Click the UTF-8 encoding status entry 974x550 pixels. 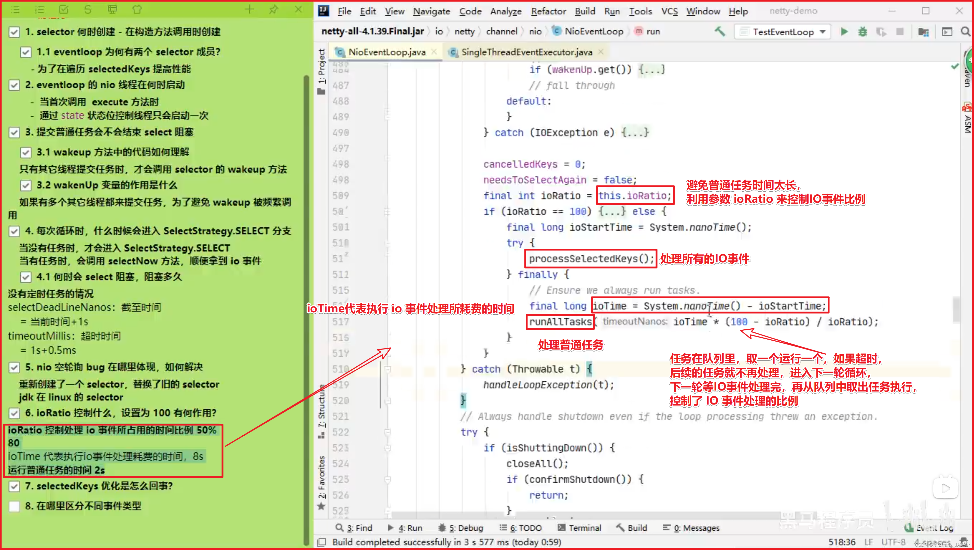point(894,542)
